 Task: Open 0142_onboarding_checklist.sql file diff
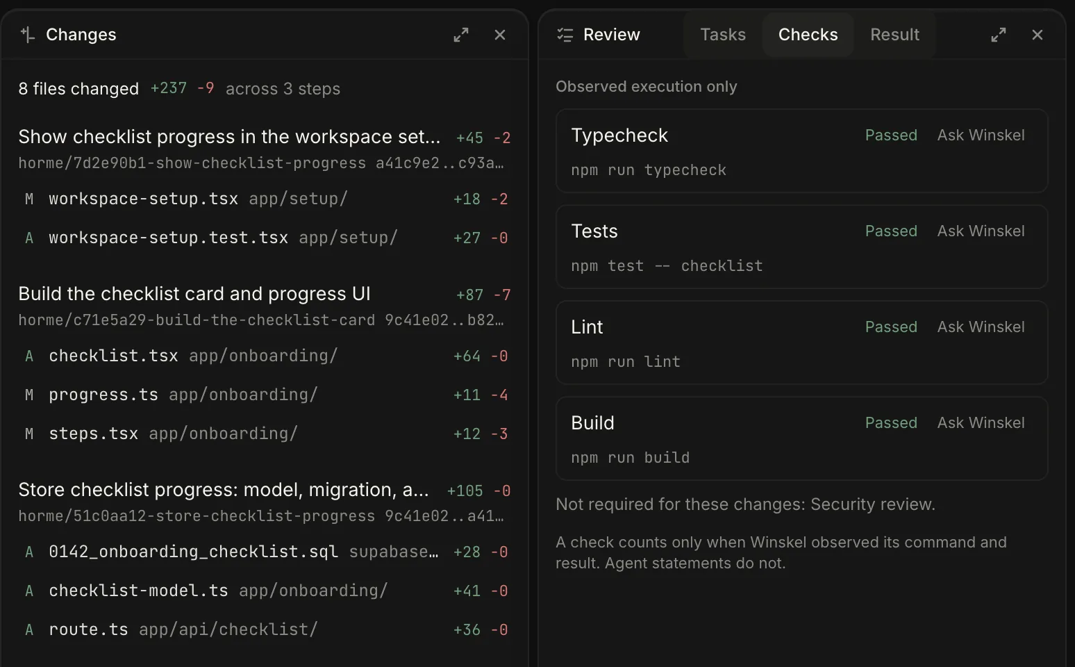click(x=265, y=552)
